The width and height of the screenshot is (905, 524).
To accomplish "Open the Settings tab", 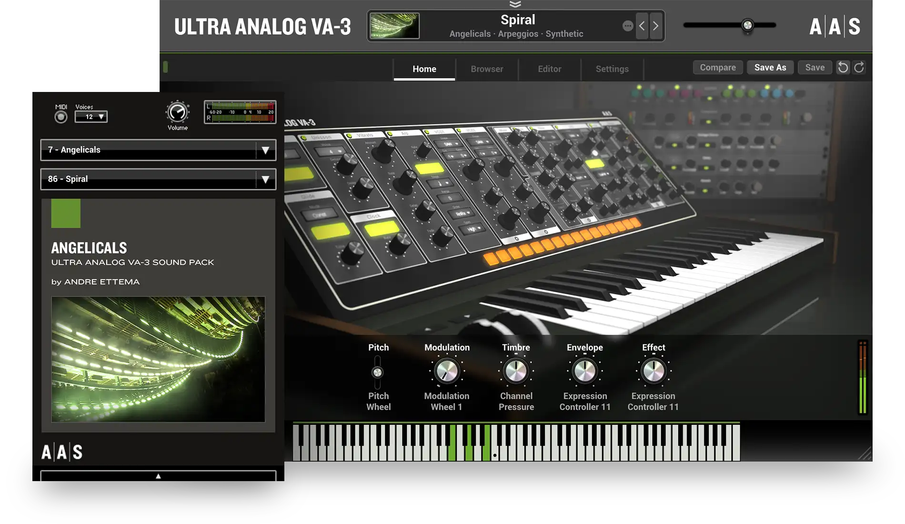I will [x=612, y=69].
